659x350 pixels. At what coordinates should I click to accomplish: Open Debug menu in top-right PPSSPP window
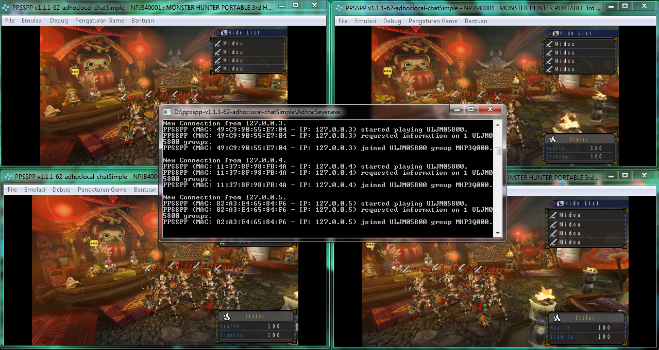[x=392, y=21]
